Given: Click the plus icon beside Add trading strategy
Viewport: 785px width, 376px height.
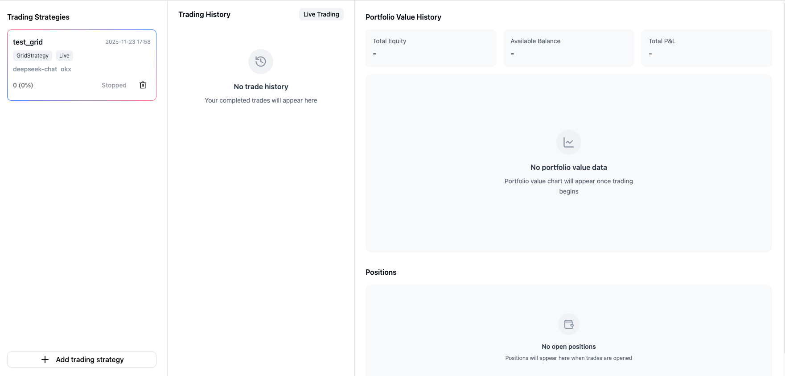Looking at the screenshot, I should click(x=45, y=359).
